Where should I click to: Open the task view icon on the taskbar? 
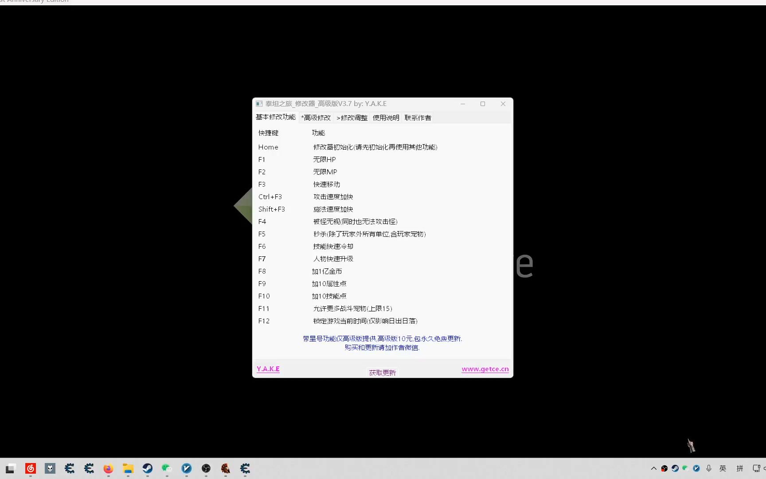click(11, 468)
